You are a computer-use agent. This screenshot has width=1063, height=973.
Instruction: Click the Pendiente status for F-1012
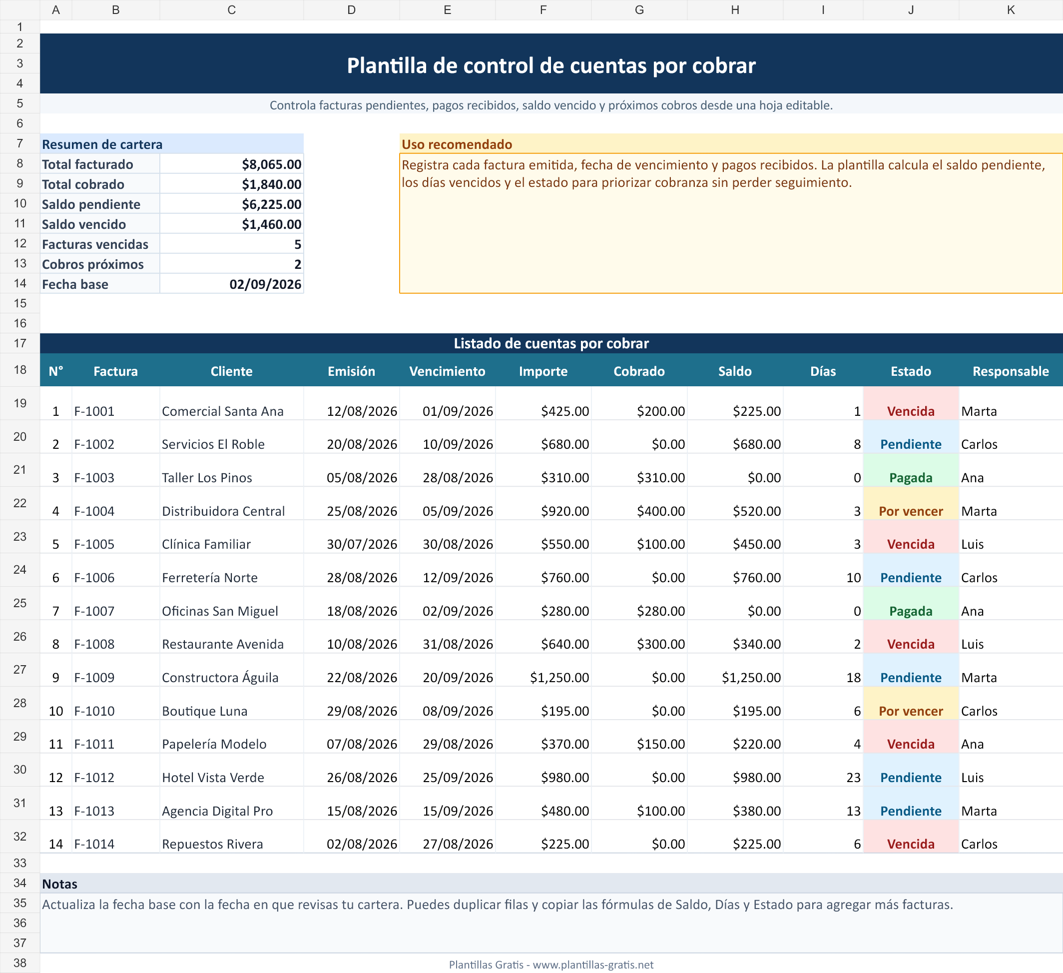click(x=911, y=770)
